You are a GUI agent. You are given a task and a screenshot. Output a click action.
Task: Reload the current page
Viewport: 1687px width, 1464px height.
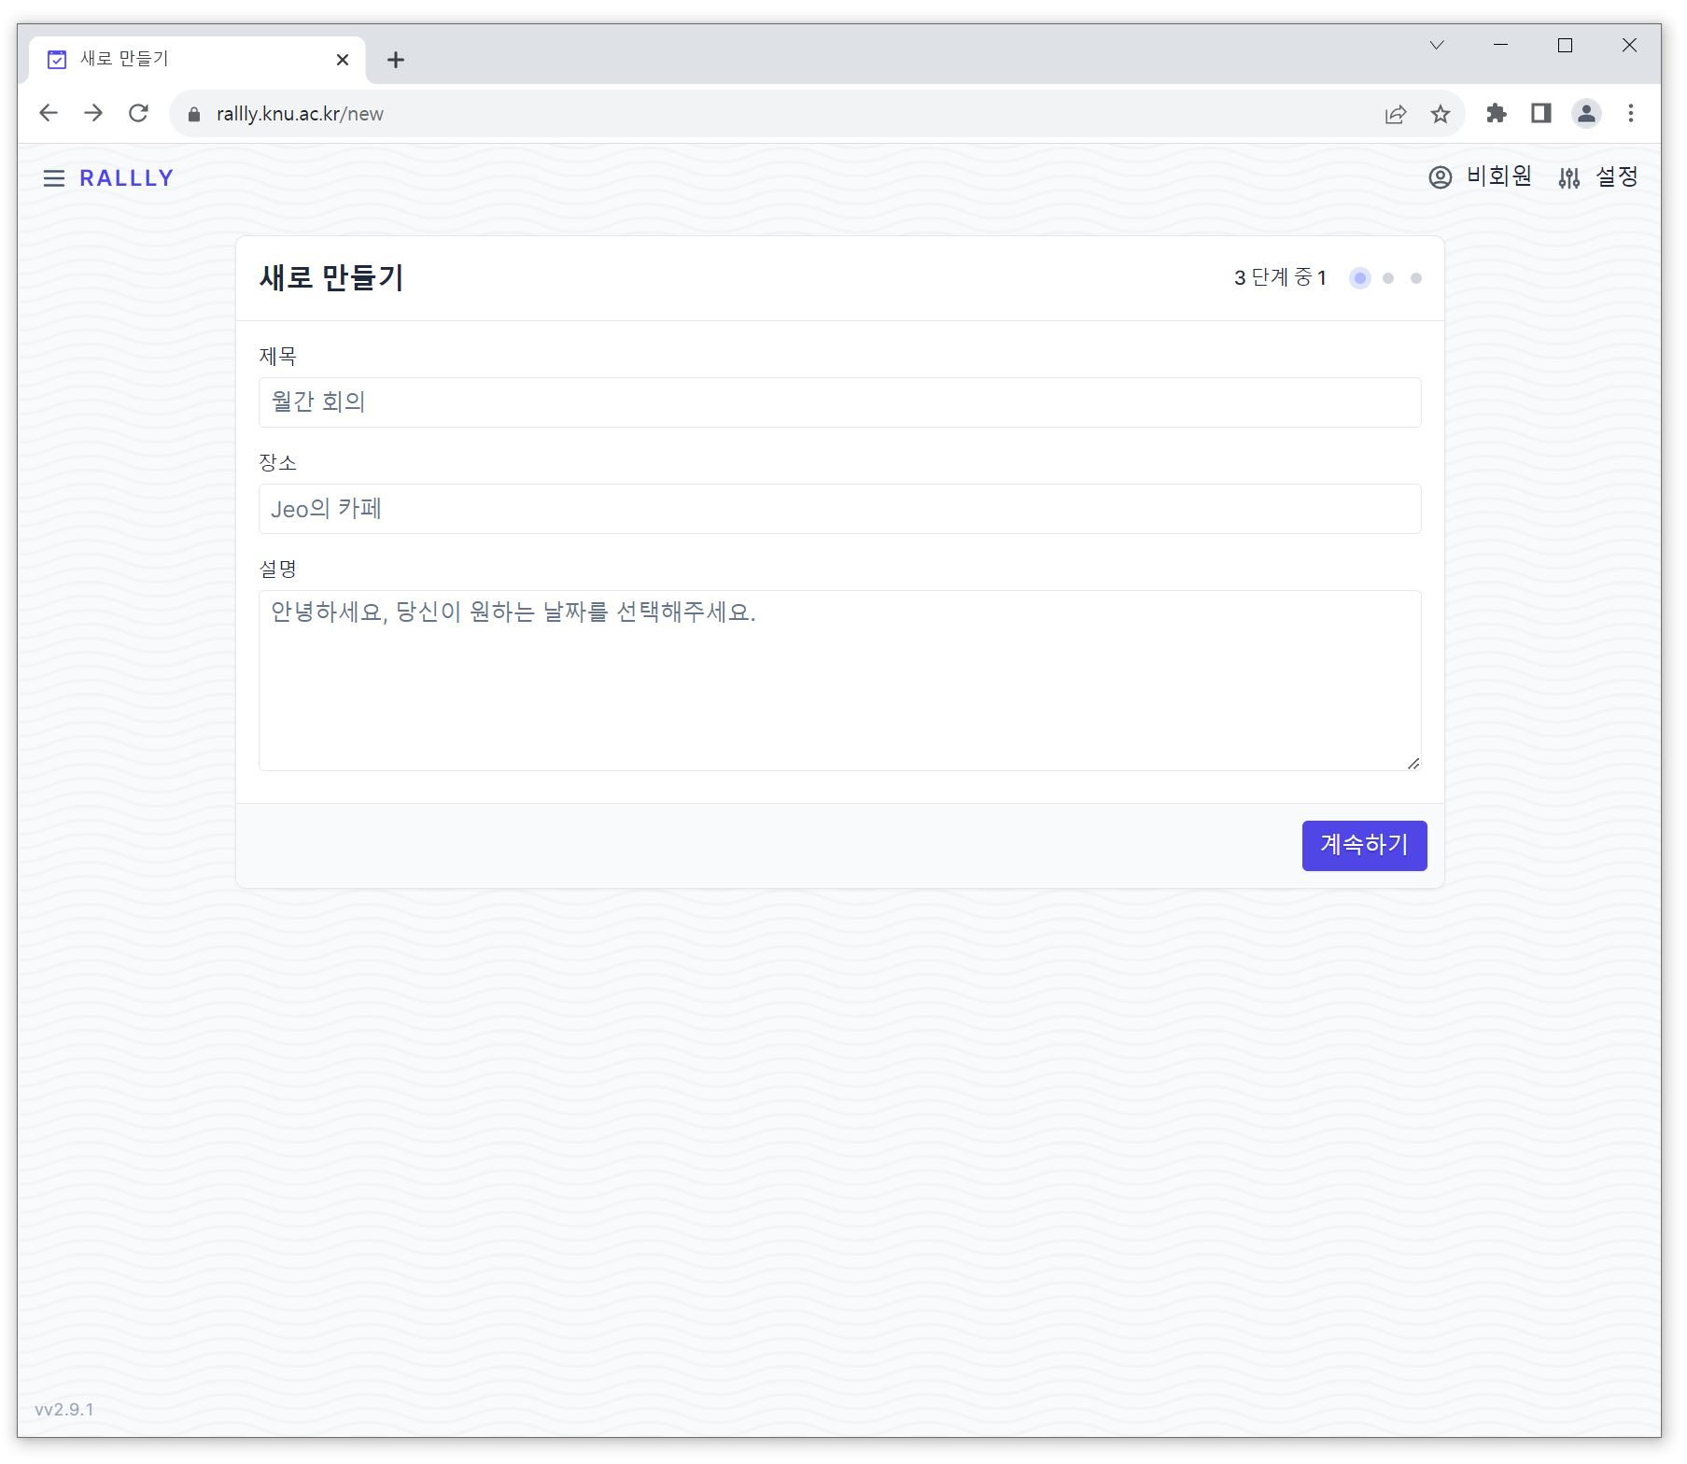[139, 114]
